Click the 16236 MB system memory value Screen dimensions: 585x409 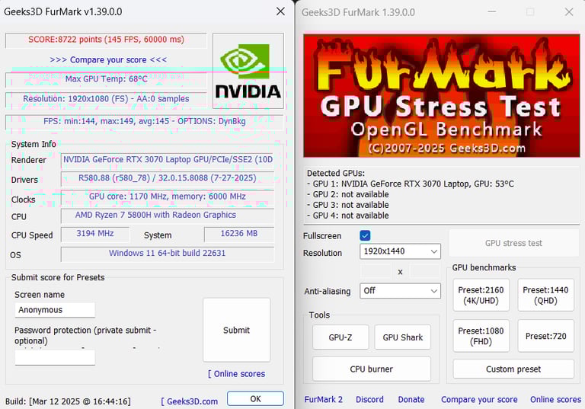(x=239, y=234)
